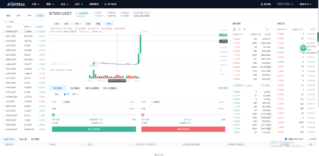Favorite the DOGE/USDT pair star
Screen dimensions: 319x156
coord(4,129)
